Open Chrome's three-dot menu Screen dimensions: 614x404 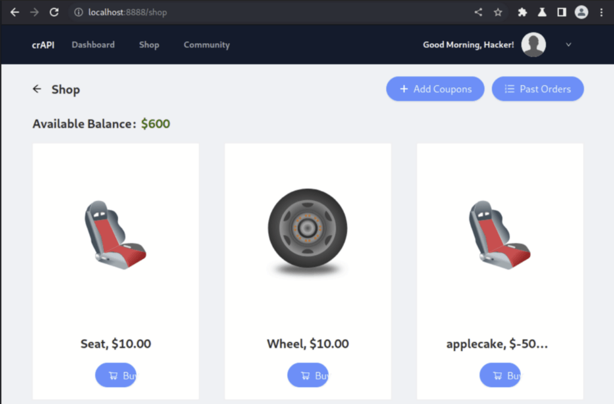601,12
